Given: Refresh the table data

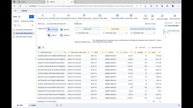Looking at the screenshot, I should [146, 17].
